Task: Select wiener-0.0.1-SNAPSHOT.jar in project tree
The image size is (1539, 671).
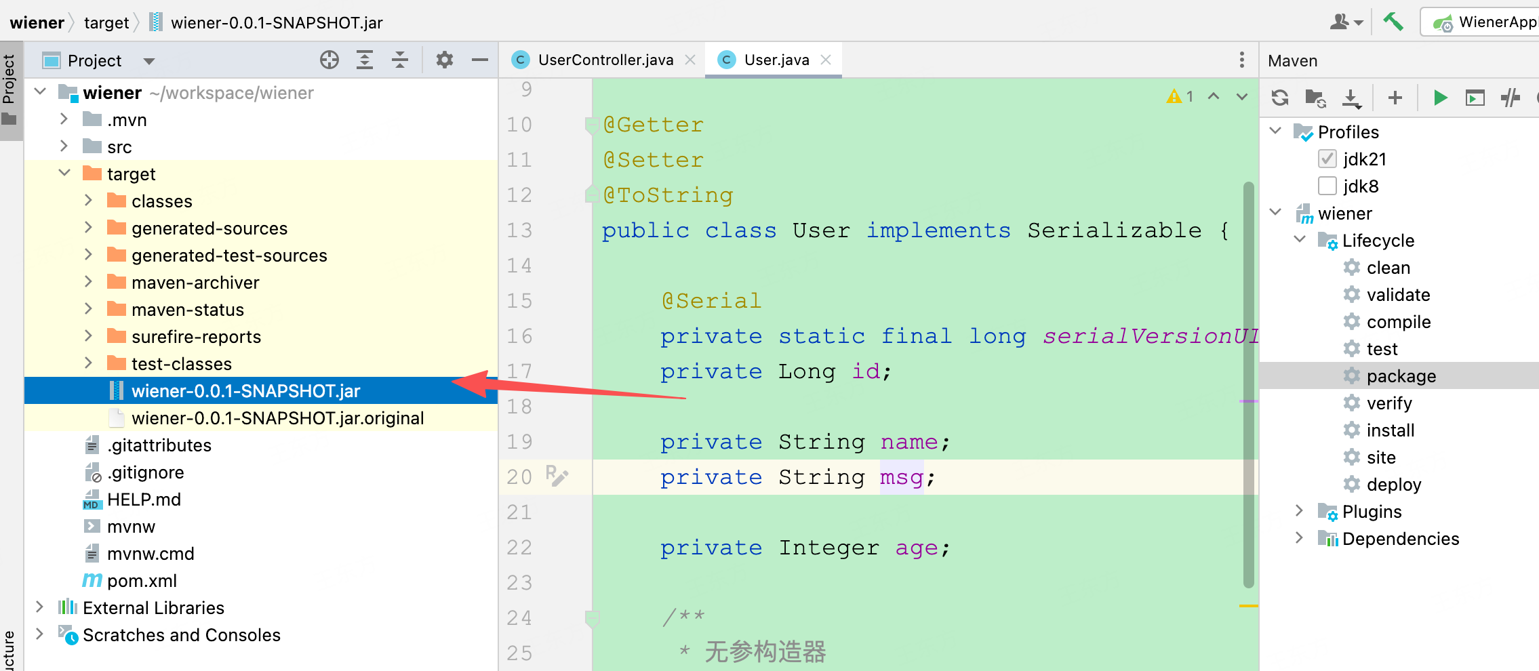Action: pos(261,390)
